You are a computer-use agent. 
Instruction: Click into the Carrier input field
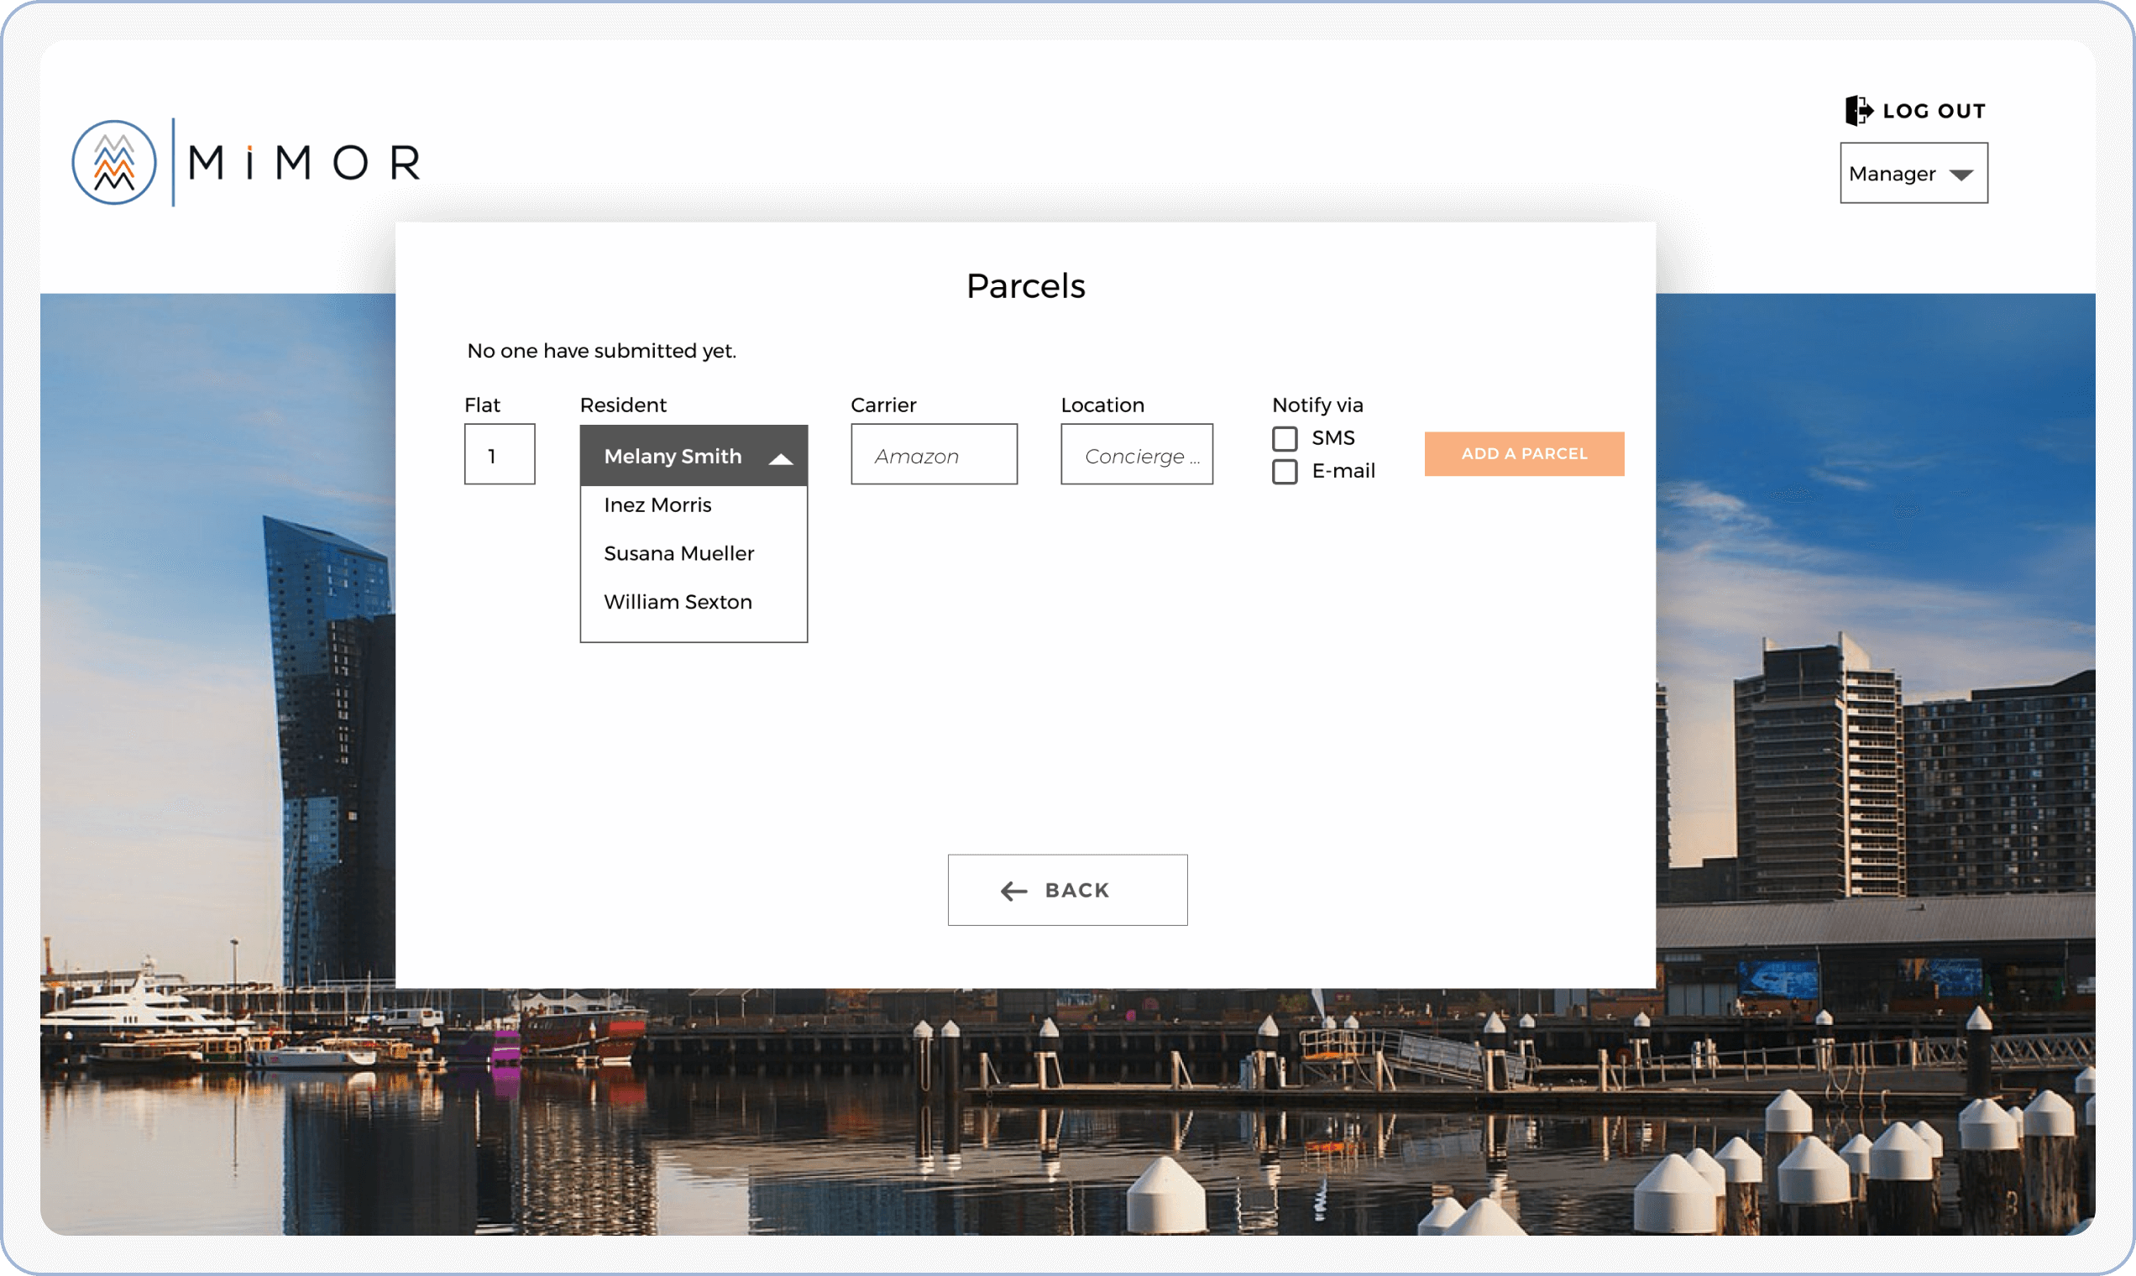point(933,455)
